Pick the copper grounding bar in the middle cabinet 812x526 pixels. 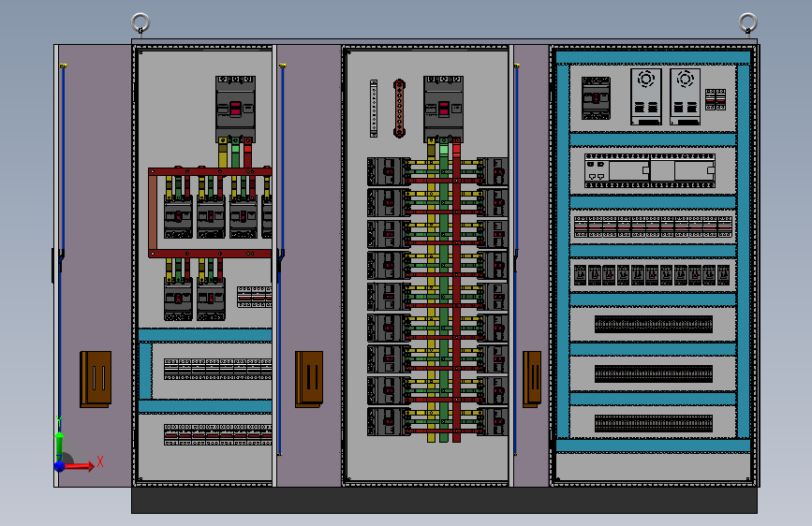399,109
